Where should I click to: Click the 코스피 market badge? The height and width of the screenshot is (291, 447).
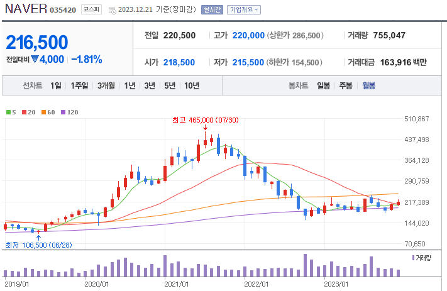coord(91,9)
